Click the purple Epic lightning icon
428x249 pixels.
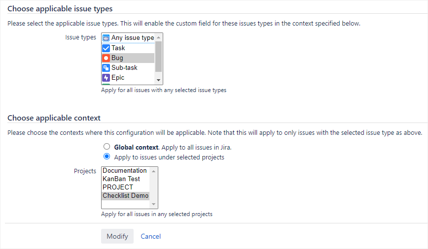(106, 78)
